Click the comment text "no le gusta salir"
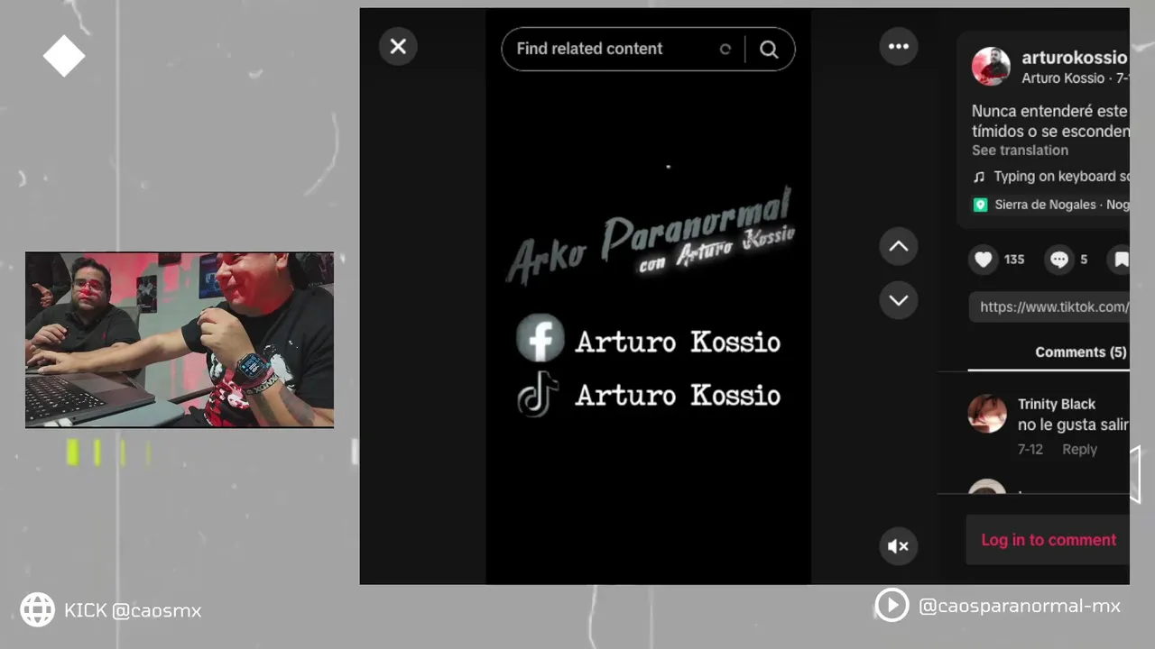Screen dimensions: 1155x649 pos(1073,425)
